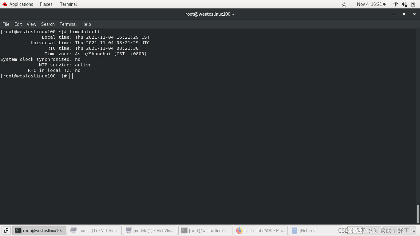Click the RTC time line

tap(93, 48)
